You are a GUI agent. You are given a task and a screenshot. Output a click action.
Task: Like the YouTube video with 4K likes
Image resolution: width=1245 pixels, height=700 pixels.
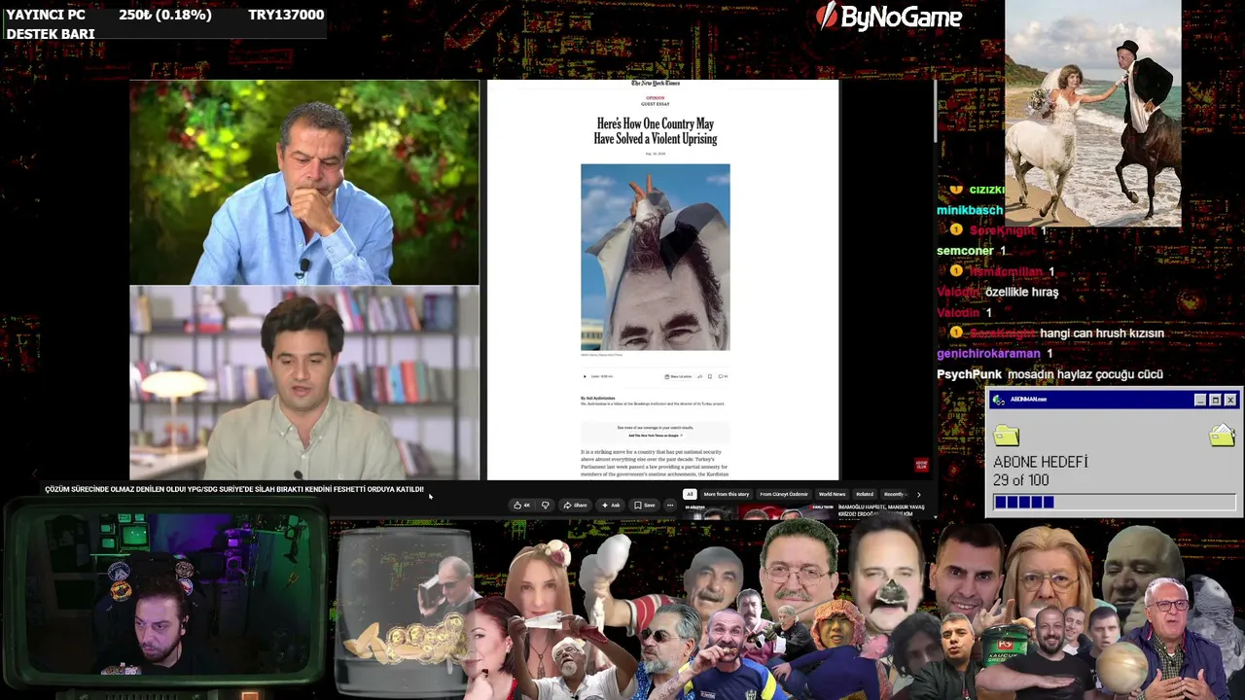click(x=523, y=505)
